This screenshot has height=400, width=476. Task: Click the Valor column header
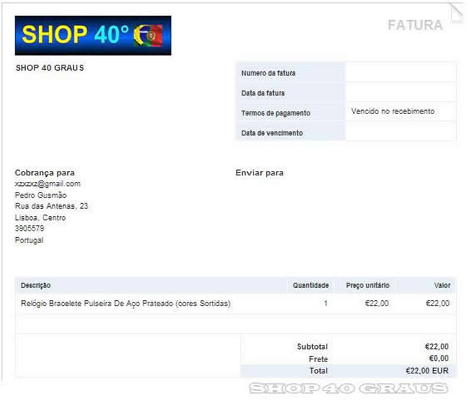coord(442,285)
